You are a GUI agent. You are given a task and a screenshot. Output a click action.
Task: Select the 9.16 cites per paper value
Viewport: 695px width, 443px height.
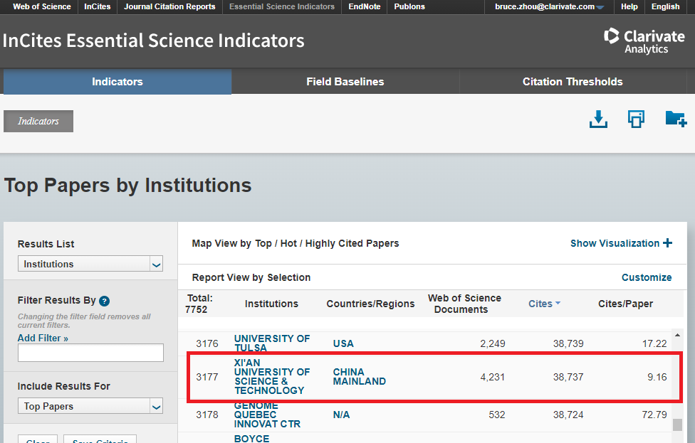point(657,377)
